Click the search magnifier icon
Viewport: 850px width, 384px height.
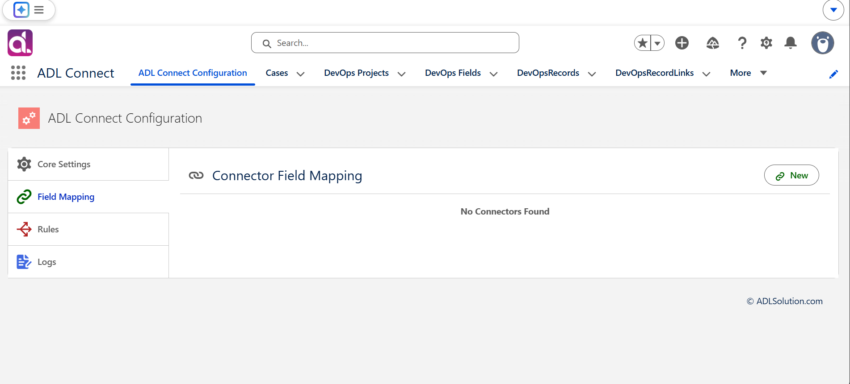267,44
